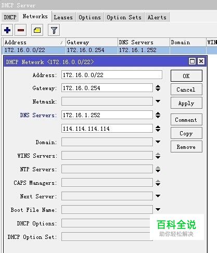Click the disabled Netmask input field

pos(107,102)
